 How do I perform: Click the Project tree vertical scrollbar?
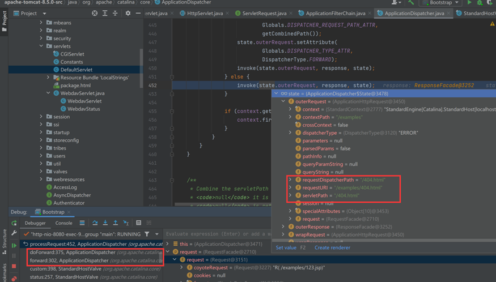click(x=141, y=68)
